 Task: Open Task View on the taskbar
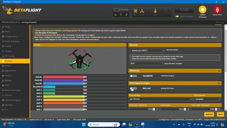pos(124,124)
